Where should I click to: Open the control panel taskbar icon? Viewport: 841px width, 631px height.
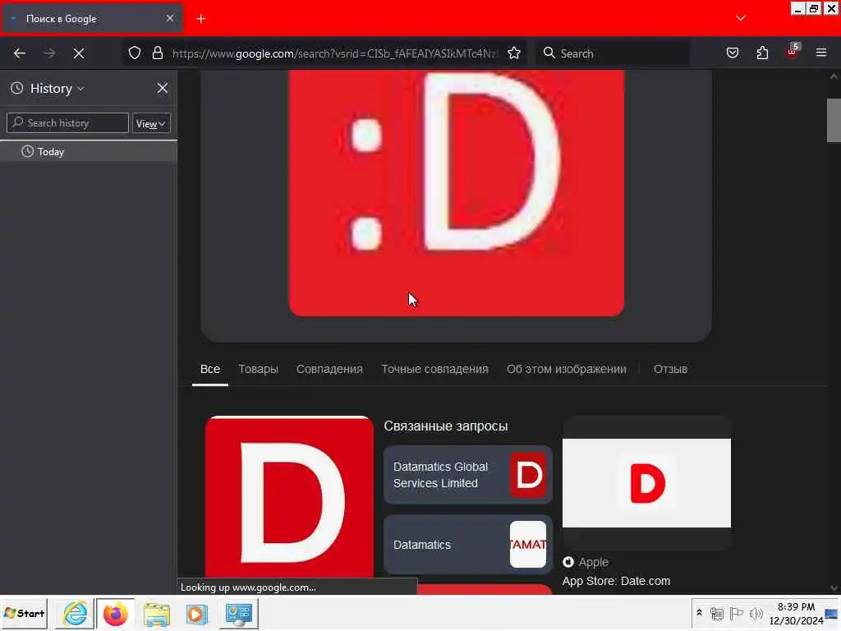[x=239, y=613]
